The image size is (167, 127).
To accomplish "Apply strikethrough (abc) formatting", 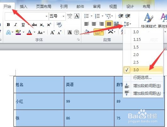I will [x=34, y=25].
